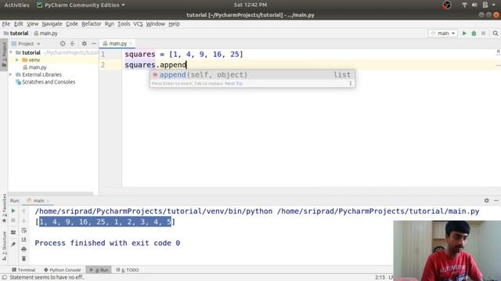The width and height of the screenshot is (501, 281).
Task: Click the locate/scroll-from-source target icon
Action: click(x=63, y=44)
